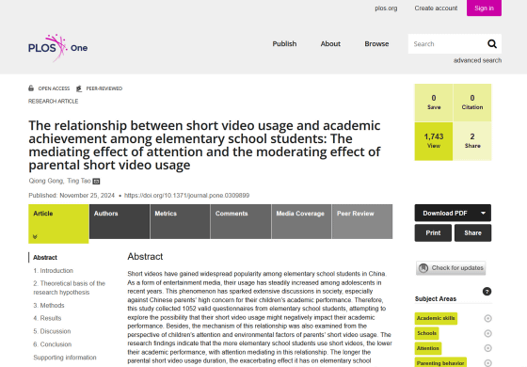Focus the Search input field

(447, 43)
